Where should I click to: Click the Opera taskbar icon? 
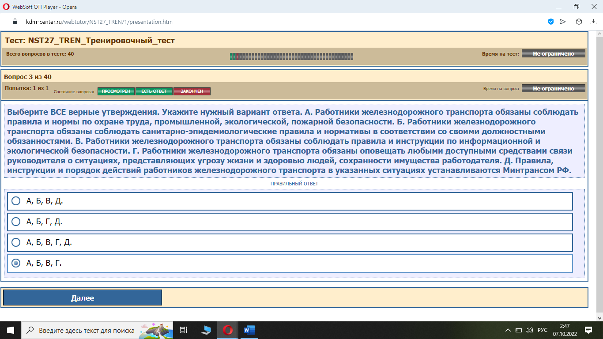(x=228, y=330)
